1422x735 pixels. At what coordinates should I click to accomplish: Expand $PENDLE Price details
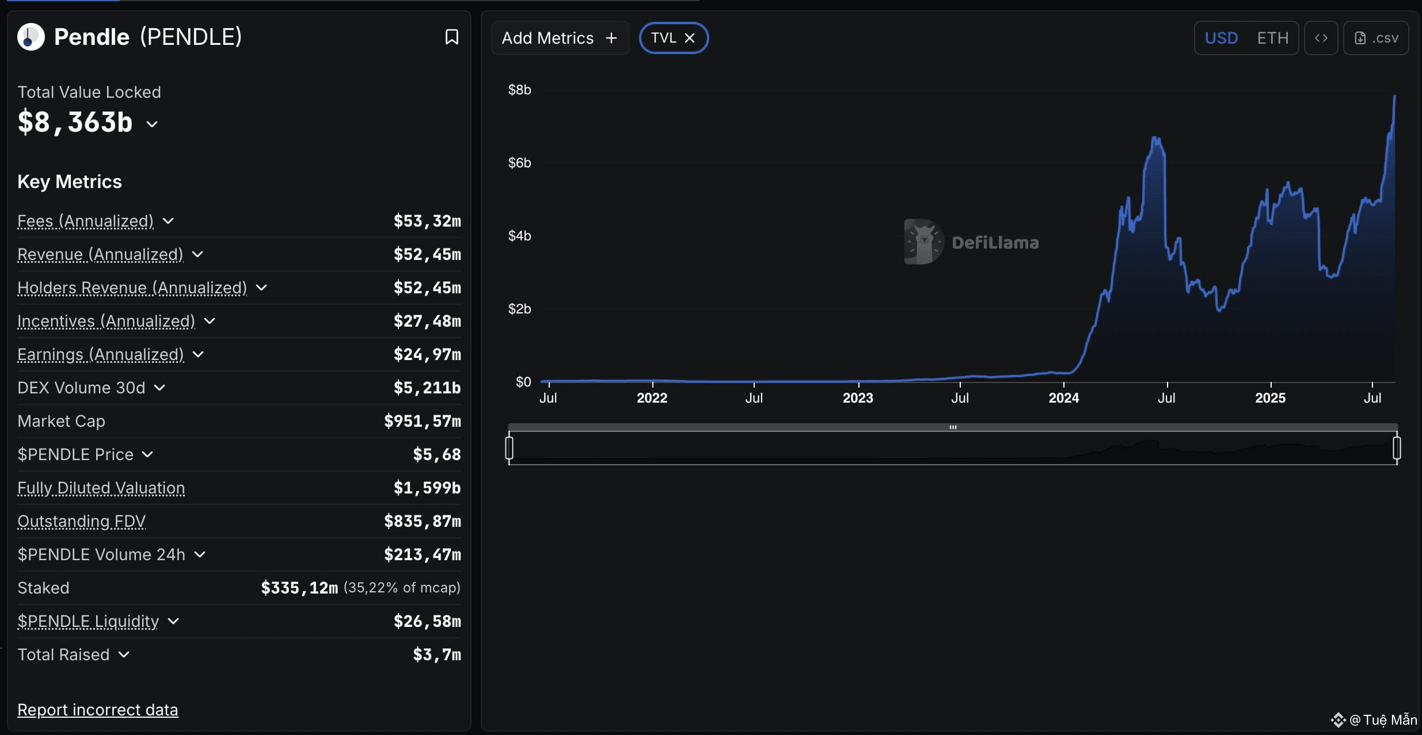point(147,454)
